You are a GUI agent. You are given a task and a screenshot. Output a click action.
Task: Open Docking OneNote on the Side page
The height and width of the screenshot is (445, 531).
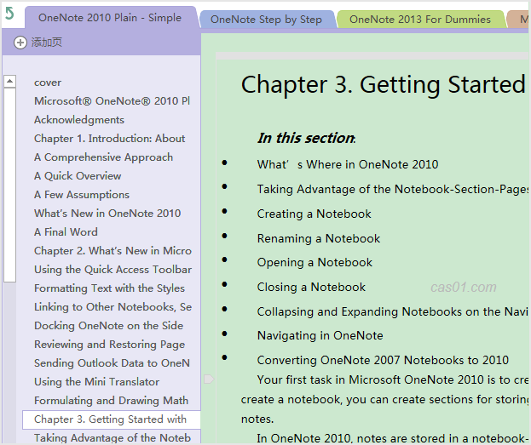tap(109, 326)
